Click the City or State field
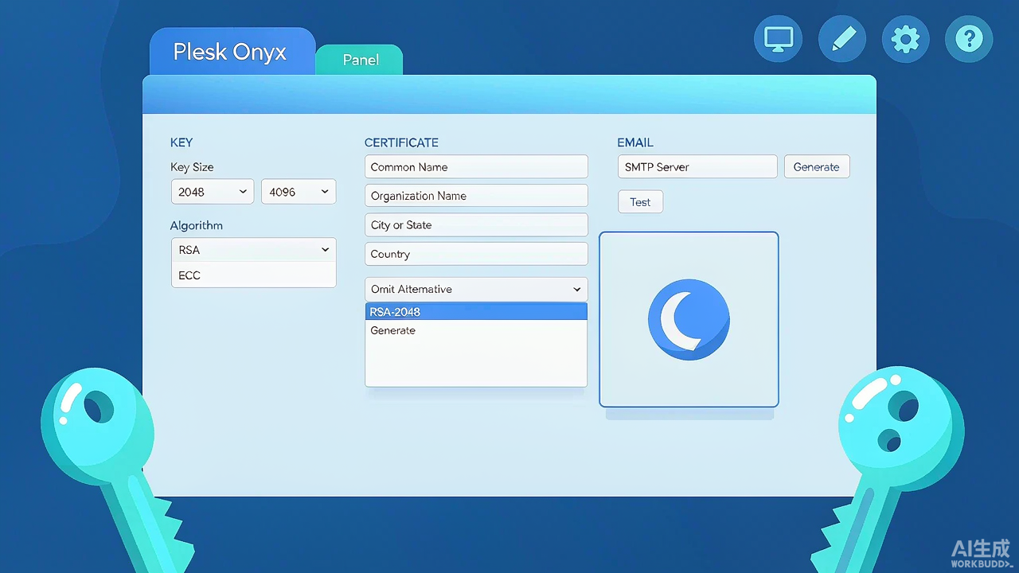The width and height of the screenshot is (1019, 573). click(476, 225)
